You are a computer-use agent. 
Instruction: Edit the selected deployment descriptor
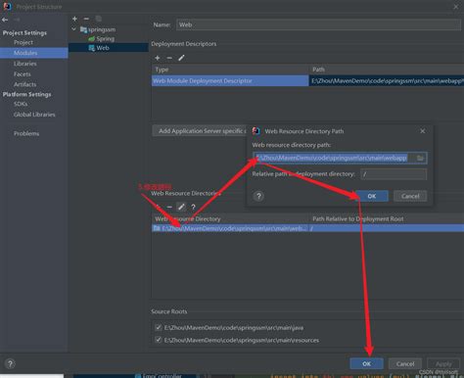click(x=181, y=58)
